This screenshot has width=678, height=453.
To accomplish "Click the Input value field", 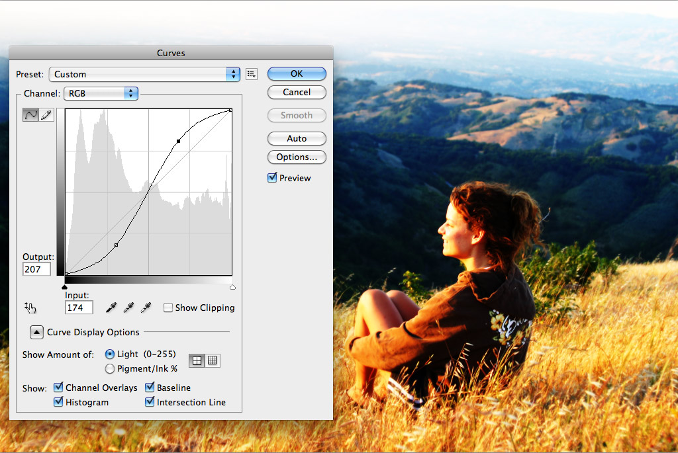I will click(x=79, y=308).
